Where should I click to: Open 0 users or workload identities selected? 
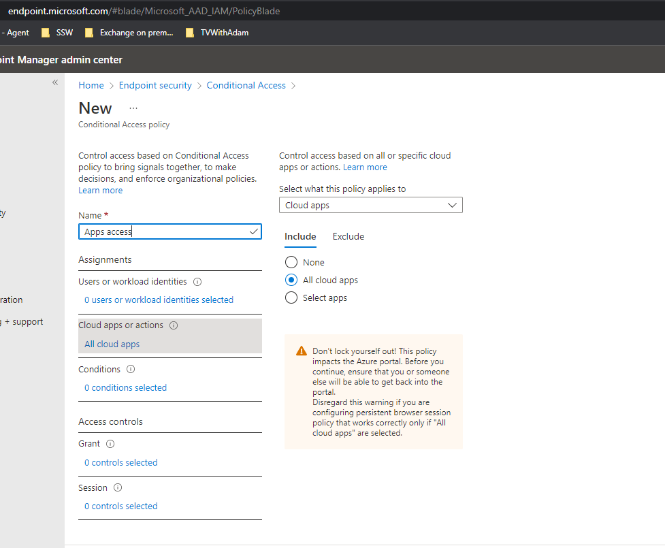tap(159, 300)
